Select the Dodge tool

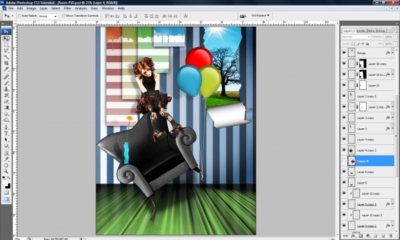(x=6, y=120)
